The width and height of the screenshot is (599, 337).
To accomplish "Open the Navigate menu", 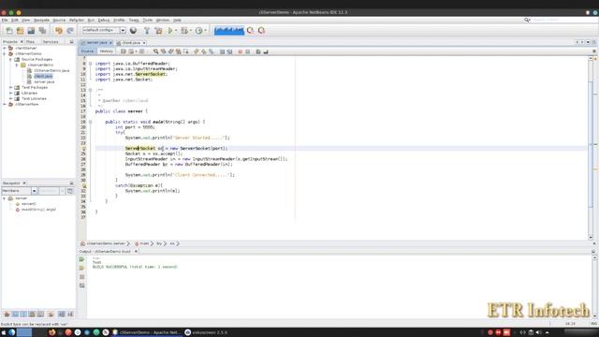I will click(x=41, y=20).
